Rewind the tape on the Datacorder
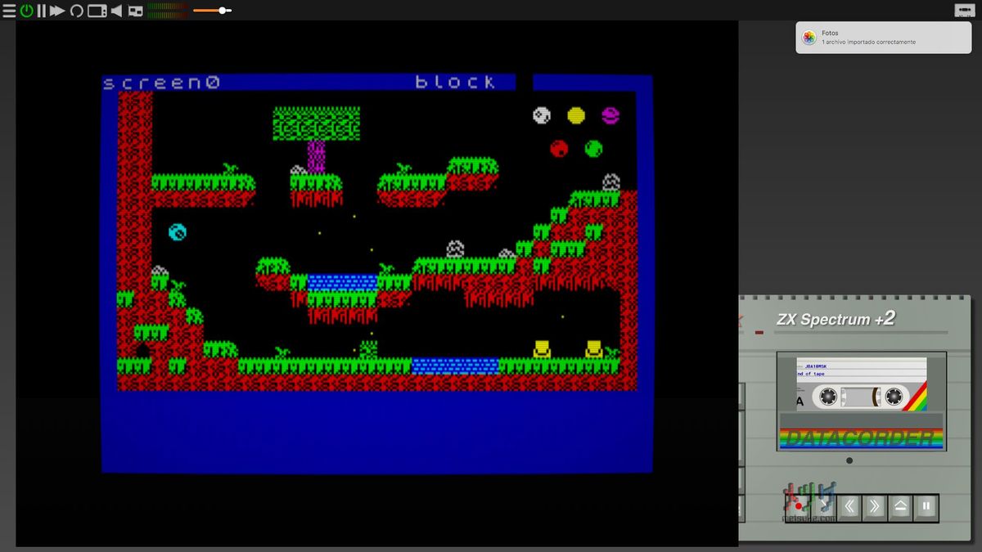 (849, 507)
